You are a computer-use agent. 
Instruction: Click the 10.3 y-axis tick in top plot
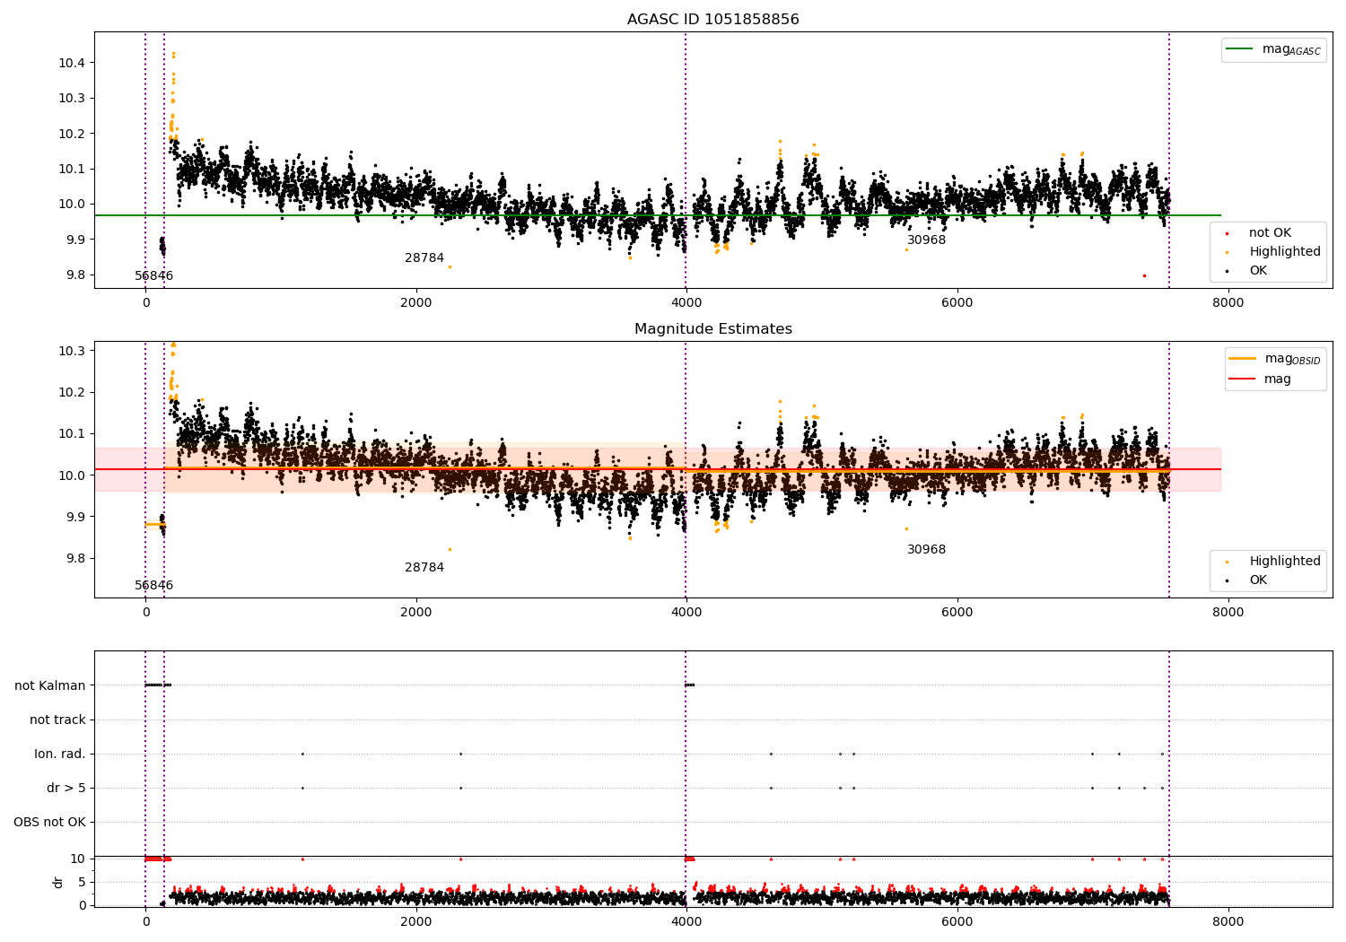click(x=72, y=99)
